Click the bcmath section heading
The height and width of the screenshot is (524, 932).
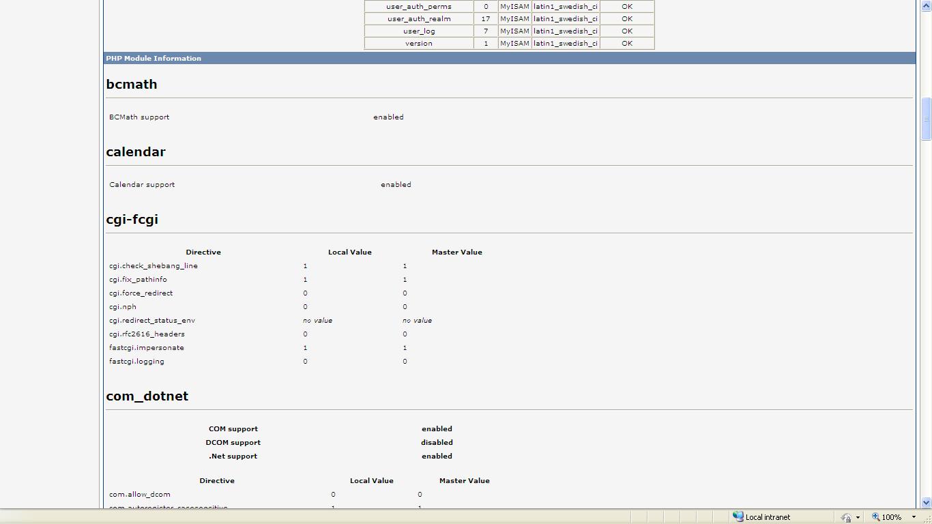[132, 84]
